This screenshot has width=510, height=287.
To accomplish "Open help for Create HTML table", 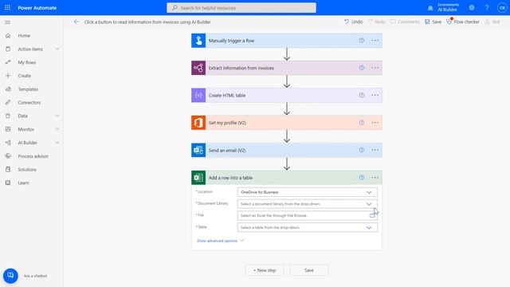I will [361, 95].
